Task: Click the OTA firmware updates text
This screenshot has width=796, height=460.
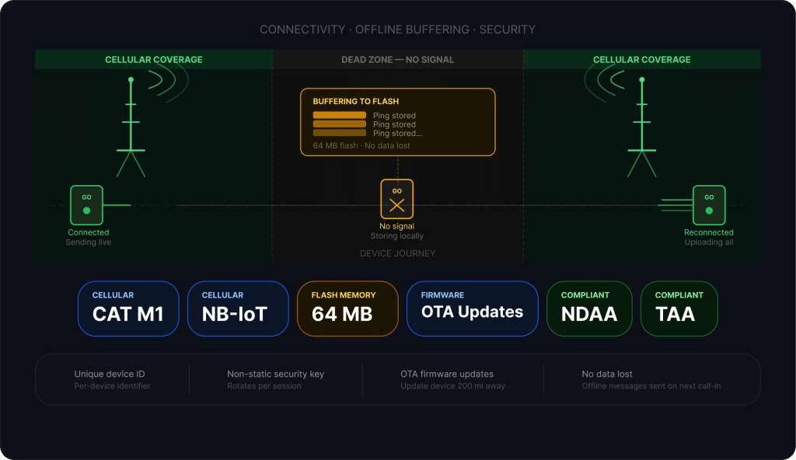Action: tap(447, 375)
